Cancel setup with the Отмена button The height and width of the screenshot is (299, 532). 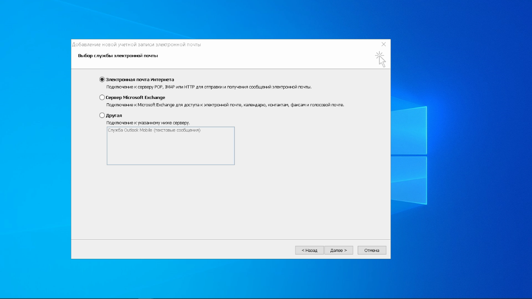tap(372, 250)
